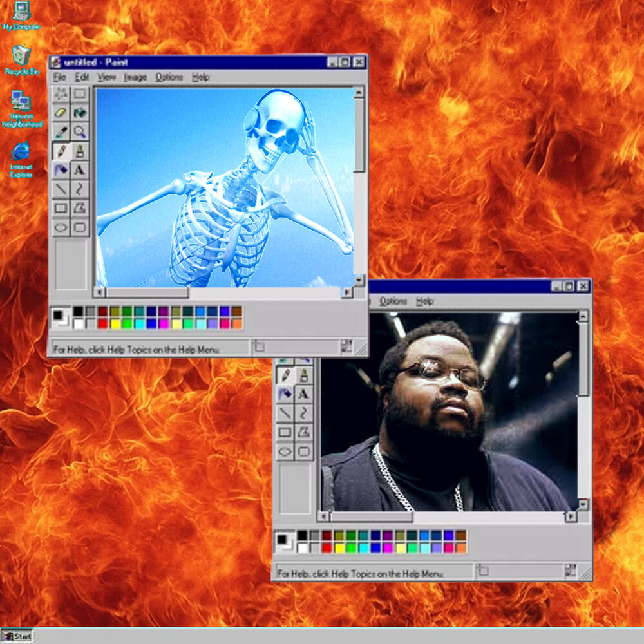Expand the Help menu in the portrait Paint window
This screenshot has height=644, width=644.
click(x=424, y=301)
